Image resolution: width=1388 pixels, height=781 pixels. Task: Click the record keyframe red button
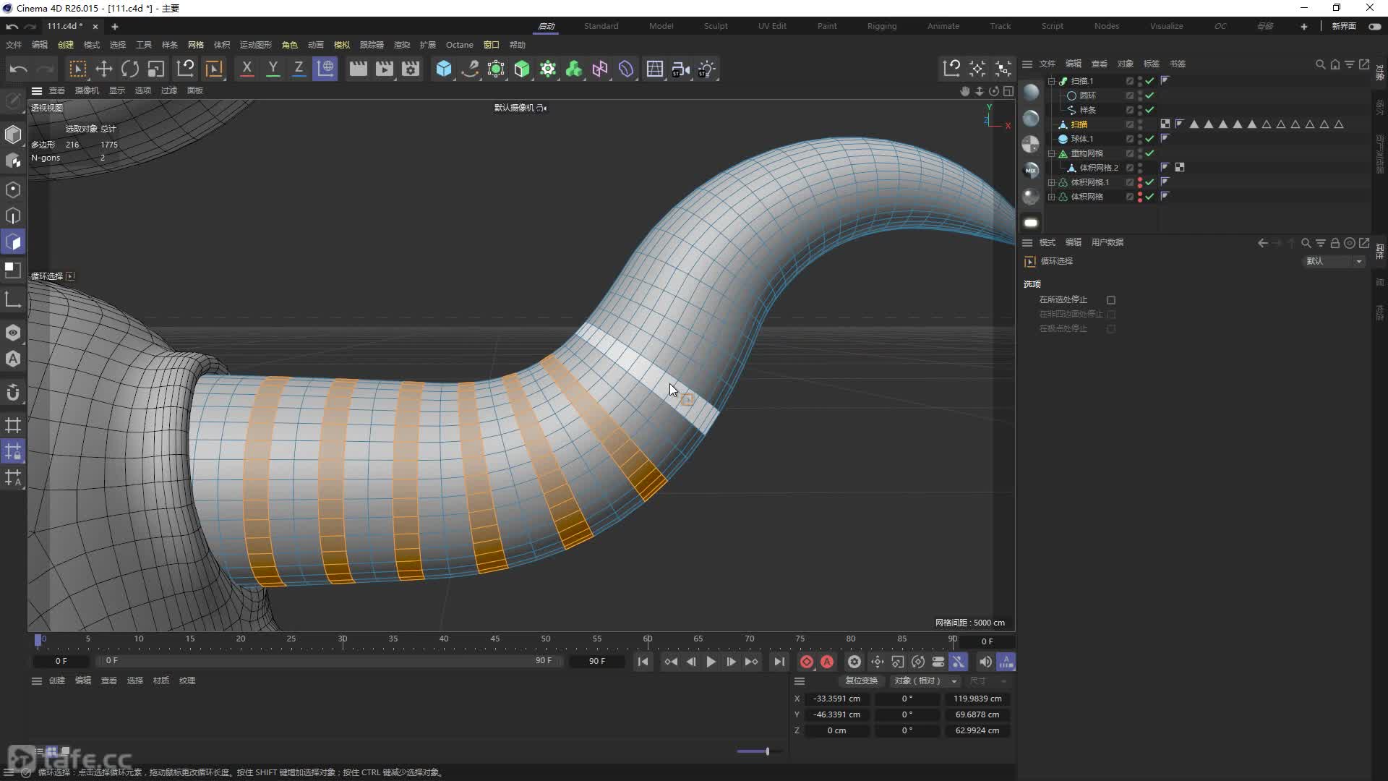point(807,662)
